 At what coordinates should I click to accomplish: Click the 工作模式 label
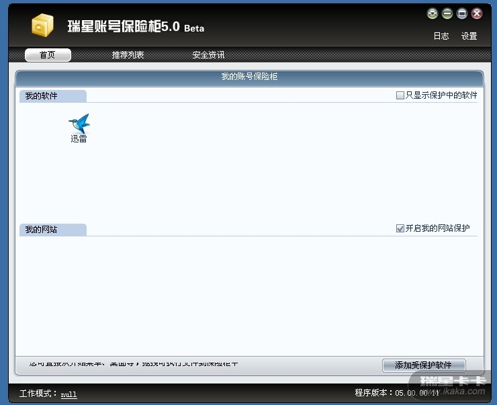coord(38,394)
